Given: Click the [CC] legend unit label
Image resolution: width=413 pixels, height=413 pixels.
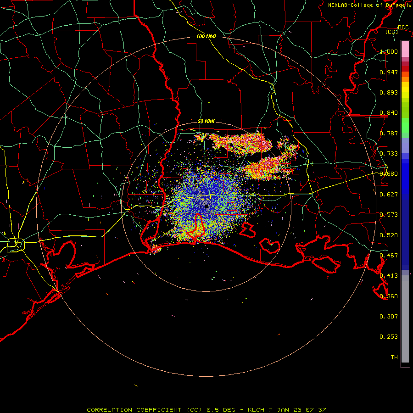Looking at the screenshot, I should [x=392, y=32].
